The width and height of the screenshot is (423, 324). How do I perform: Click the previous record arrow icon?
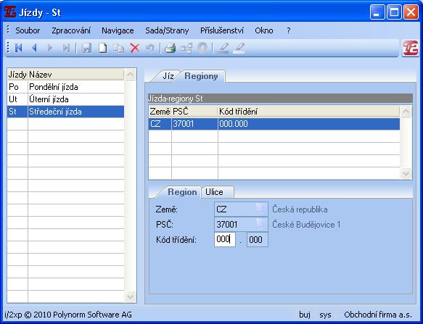(x=34, y=49)
